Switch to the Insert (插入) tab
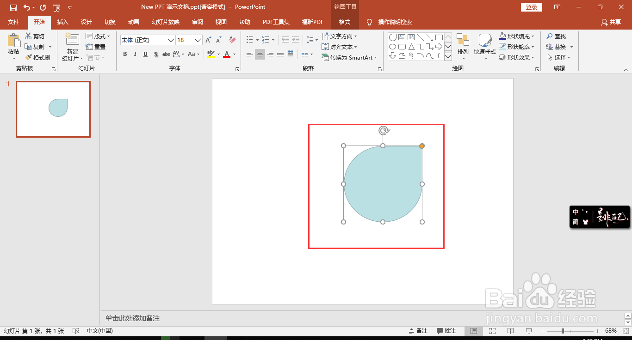The image size is (632, 340). (62, 22)
